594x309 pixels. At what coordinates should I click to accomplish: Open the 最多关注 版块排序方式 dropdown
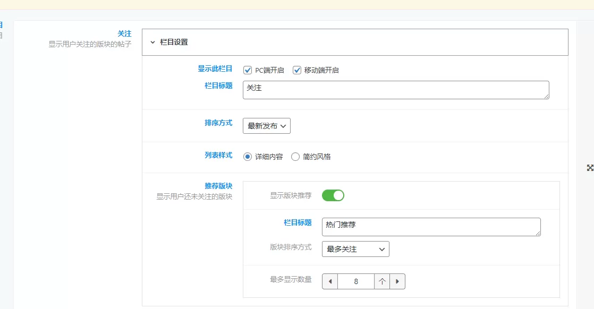tap(355, 249)
